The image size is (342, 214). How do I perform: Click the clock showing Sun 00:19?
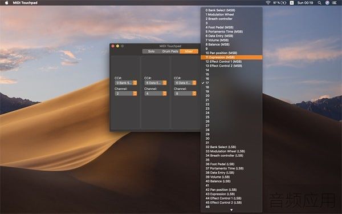click(x=305, y=3)
